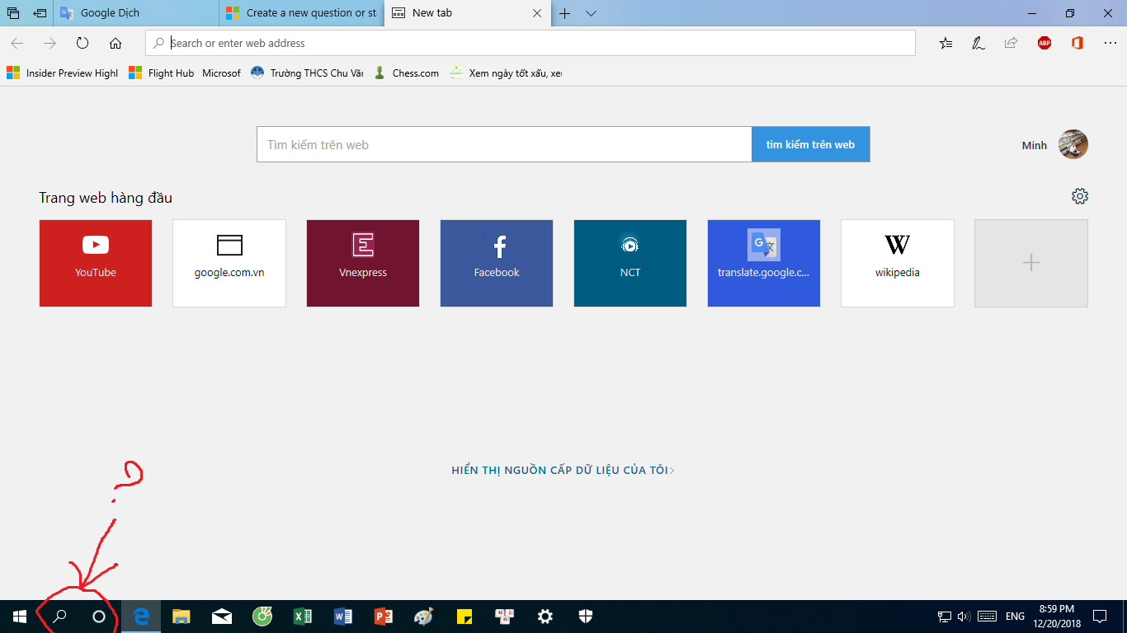The width and height of the screenshot is (1127, 633).
Task: Open the Chess.com bookmark
Action: (406, 73)
